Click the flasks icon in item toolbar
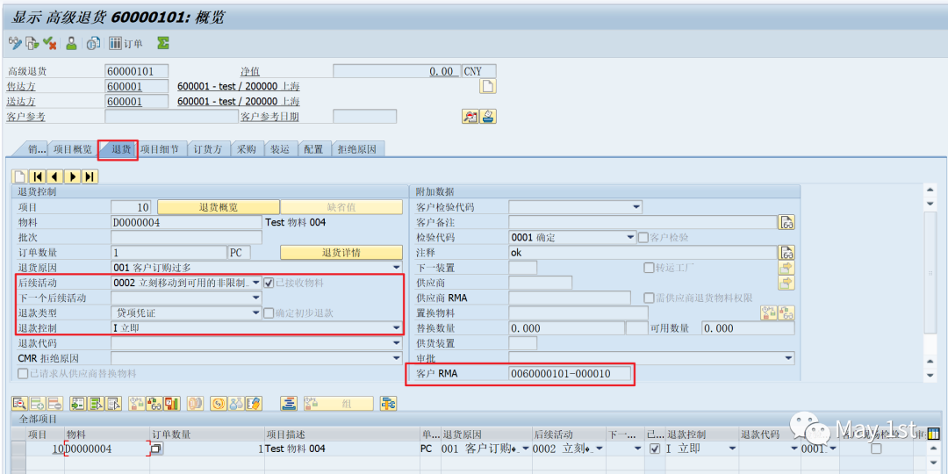Image resolution: width=948 pixels, height=474 pixels. [x=236, y=403]
